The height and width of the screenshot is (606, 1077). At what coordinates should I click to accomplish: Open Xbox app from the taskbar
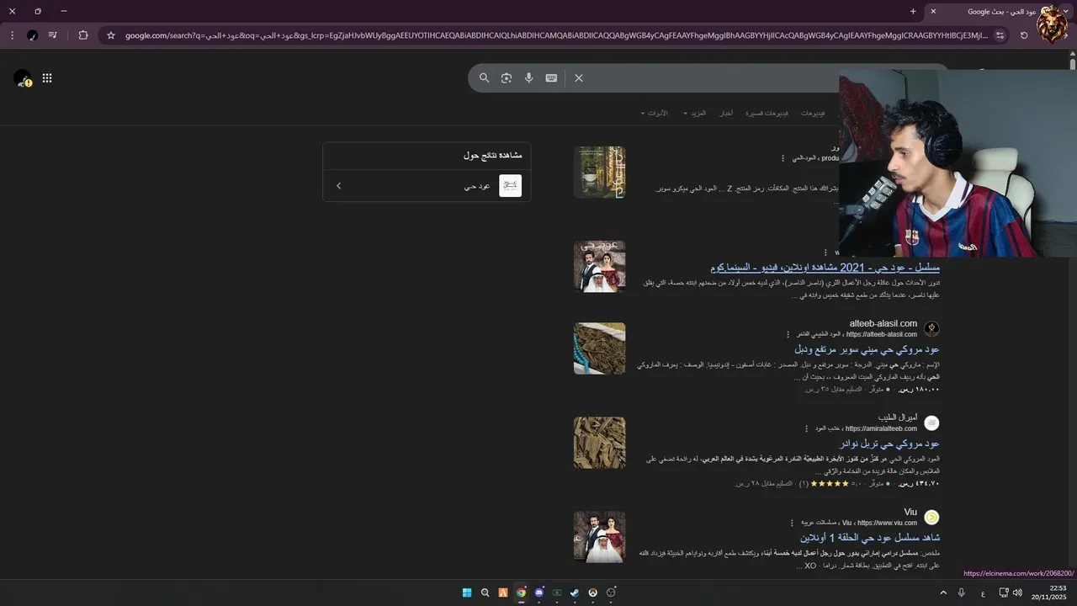click(x=557, y=593)
